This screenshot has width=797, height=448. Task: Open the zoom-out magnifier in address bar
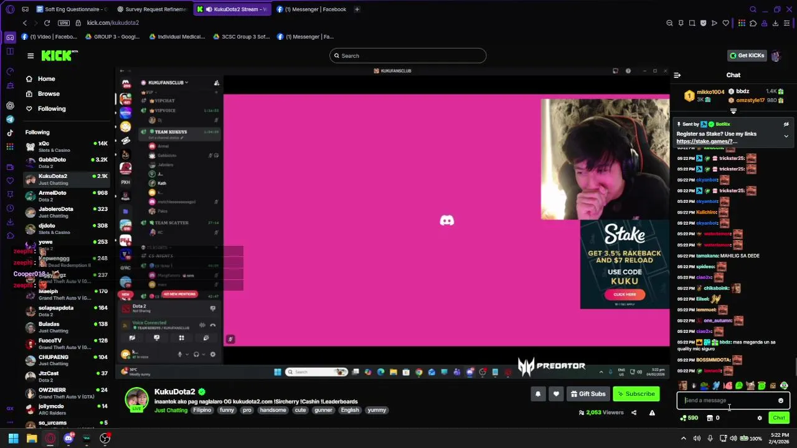point(669,23)
